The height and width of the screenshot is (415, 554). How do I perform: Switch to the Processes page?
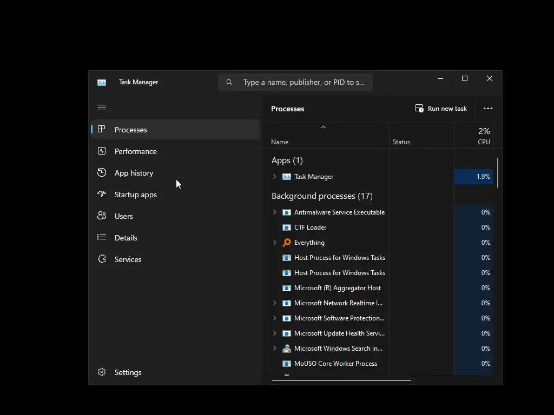pyautogui.click(x=130, y=130)
